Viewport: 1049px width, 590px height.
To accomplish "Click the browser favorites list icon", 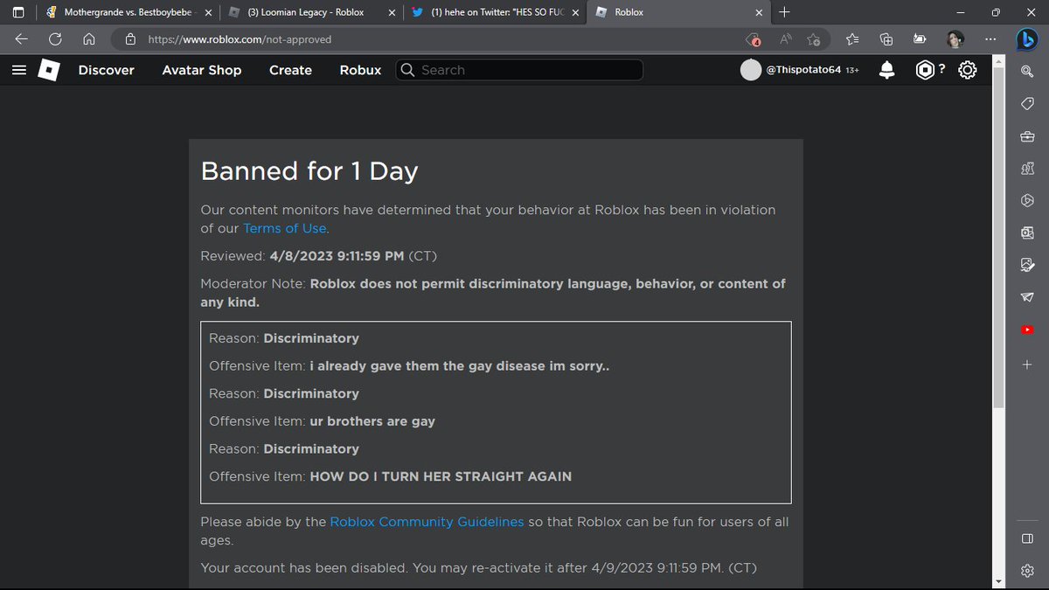I will click(x=851, y=39).
